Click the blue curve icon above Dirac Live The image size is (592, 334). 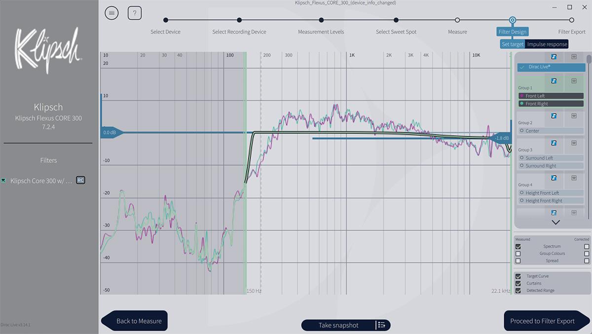554,57
